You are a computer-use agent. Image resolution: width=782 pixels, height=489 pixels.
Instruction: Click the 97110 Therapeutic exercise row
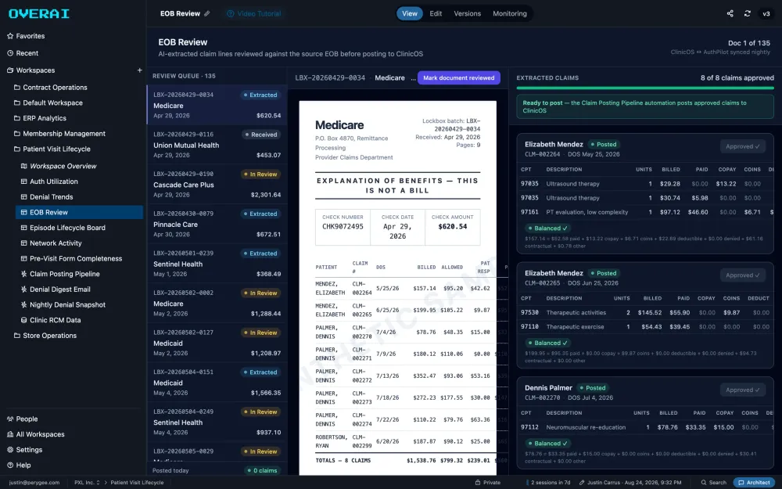[x=645, y=327]
